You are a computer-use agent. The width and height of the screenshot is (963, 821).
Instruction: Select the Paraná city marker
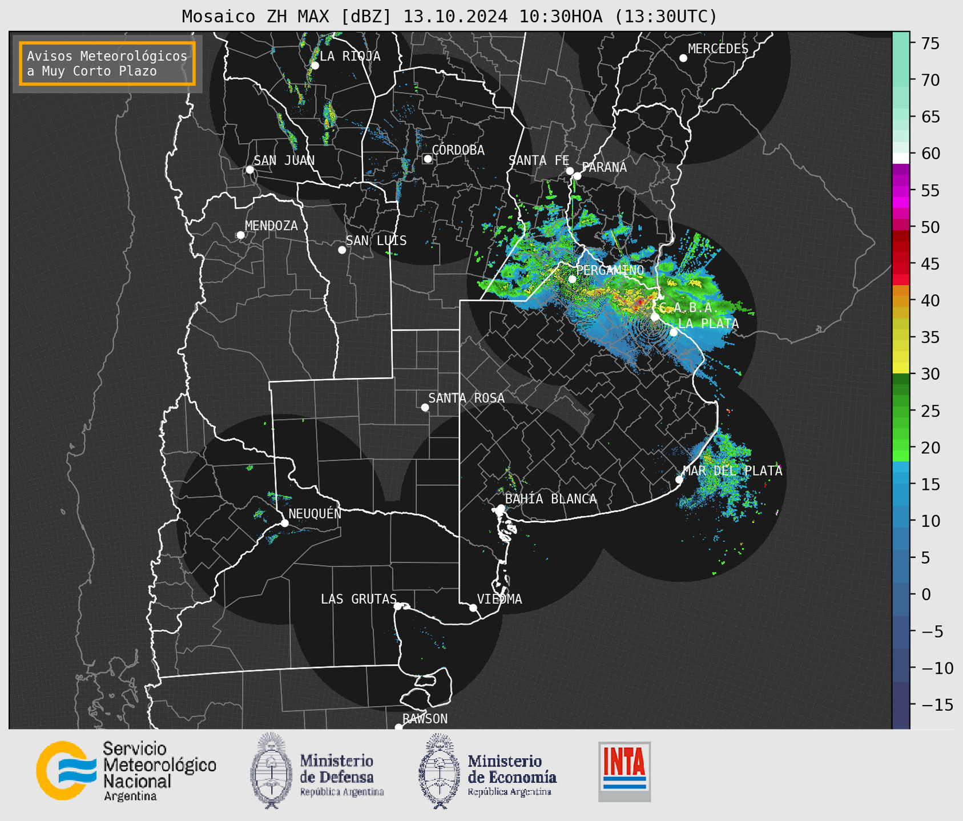[x=577, y=176]
